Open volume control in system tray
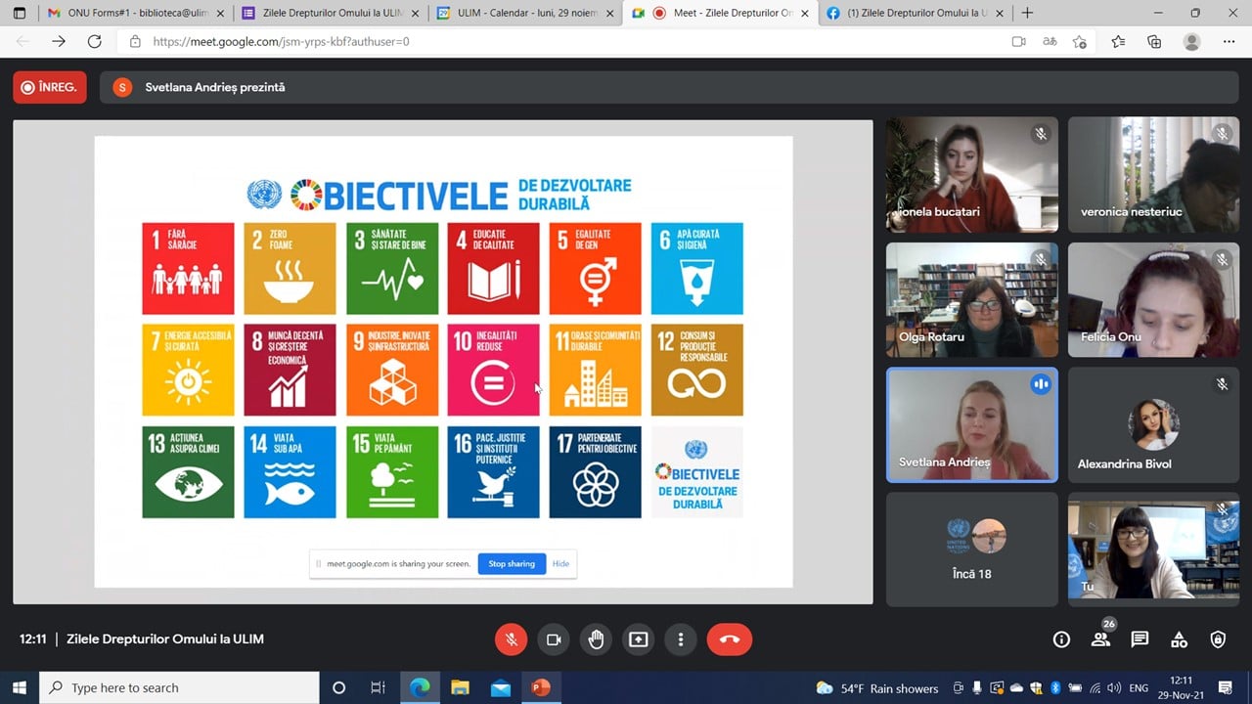Screen dimensions: 1252x704 1113,688
